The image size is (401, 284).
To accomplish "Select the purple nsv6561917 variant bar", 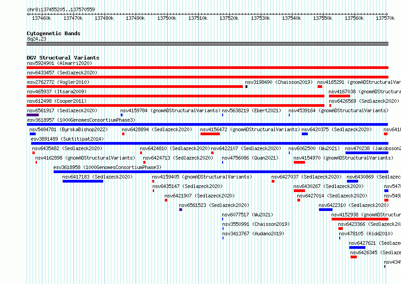I will click(33, 115).
